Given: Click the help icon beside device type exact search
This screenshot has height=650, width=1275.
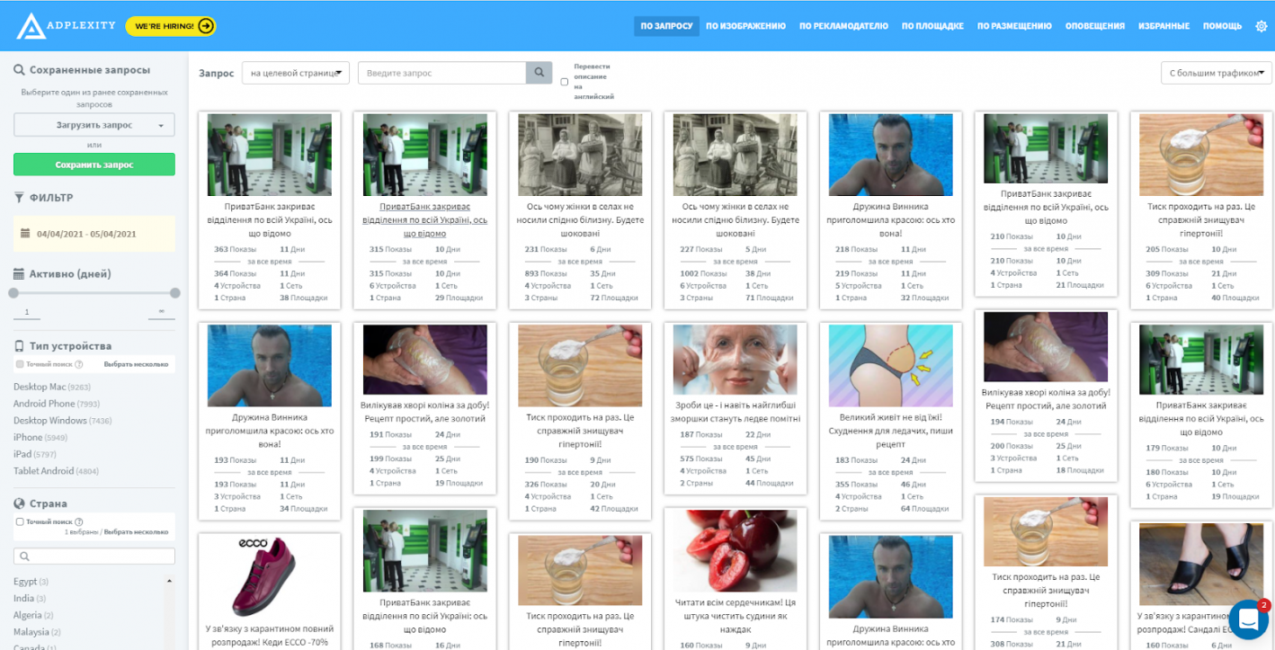Looking at the screenshot, I should pos(79,364).
